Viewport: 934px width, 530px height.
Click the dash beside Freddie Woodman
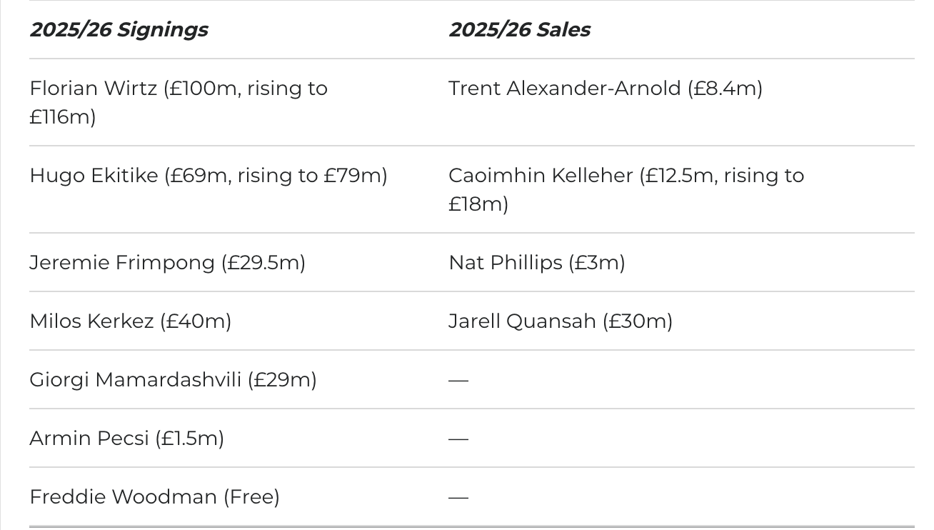(458, 497)
